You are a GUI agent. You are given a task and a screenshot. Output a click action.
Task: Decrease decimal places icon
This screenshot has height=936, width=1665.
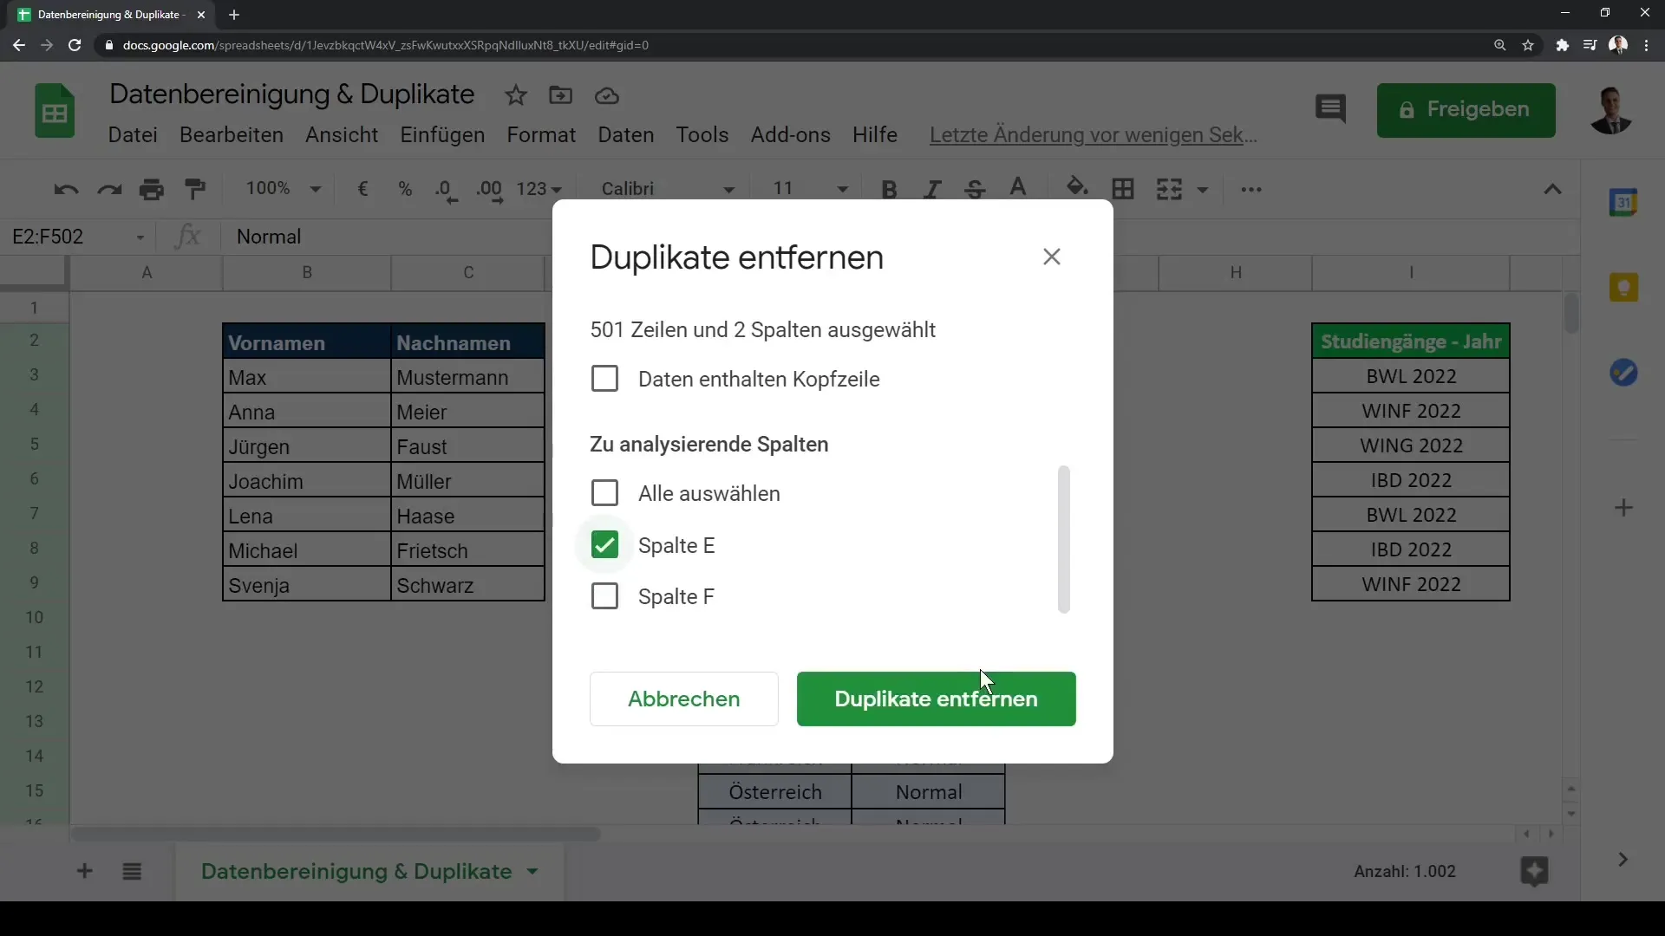tap(447, 191)
